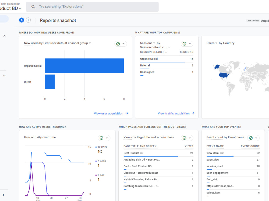Select the 'Referral' sessions row

[x=167, y=66]
